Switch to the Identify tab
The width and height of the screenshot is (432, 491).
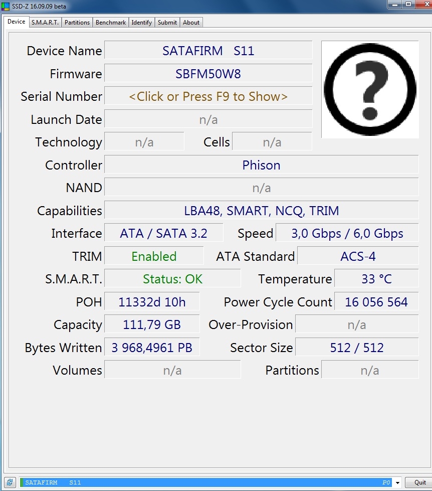[x=141, y=22]
